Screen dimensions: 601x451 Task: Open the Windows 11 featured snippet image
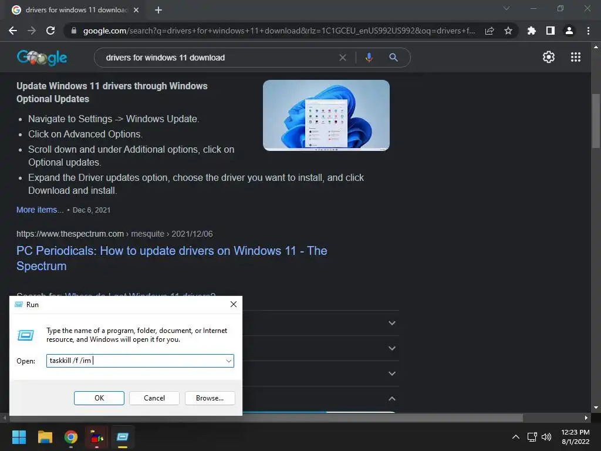coord(326,116)
